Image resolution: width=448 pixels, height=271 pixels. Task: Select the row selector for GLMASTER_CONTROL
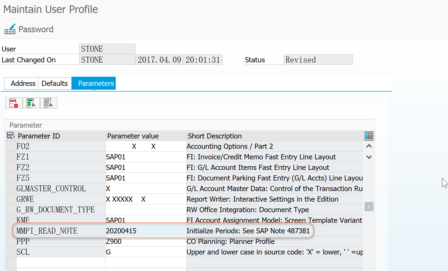(x=10, y=188)
